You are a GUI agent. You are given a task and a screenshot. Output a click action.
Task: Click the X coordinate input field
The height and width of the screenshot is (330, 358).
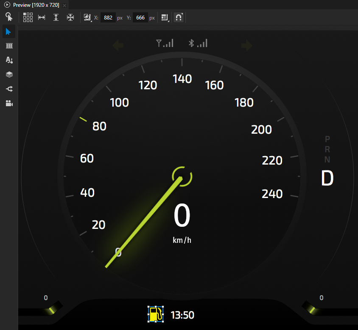[108, 17]
